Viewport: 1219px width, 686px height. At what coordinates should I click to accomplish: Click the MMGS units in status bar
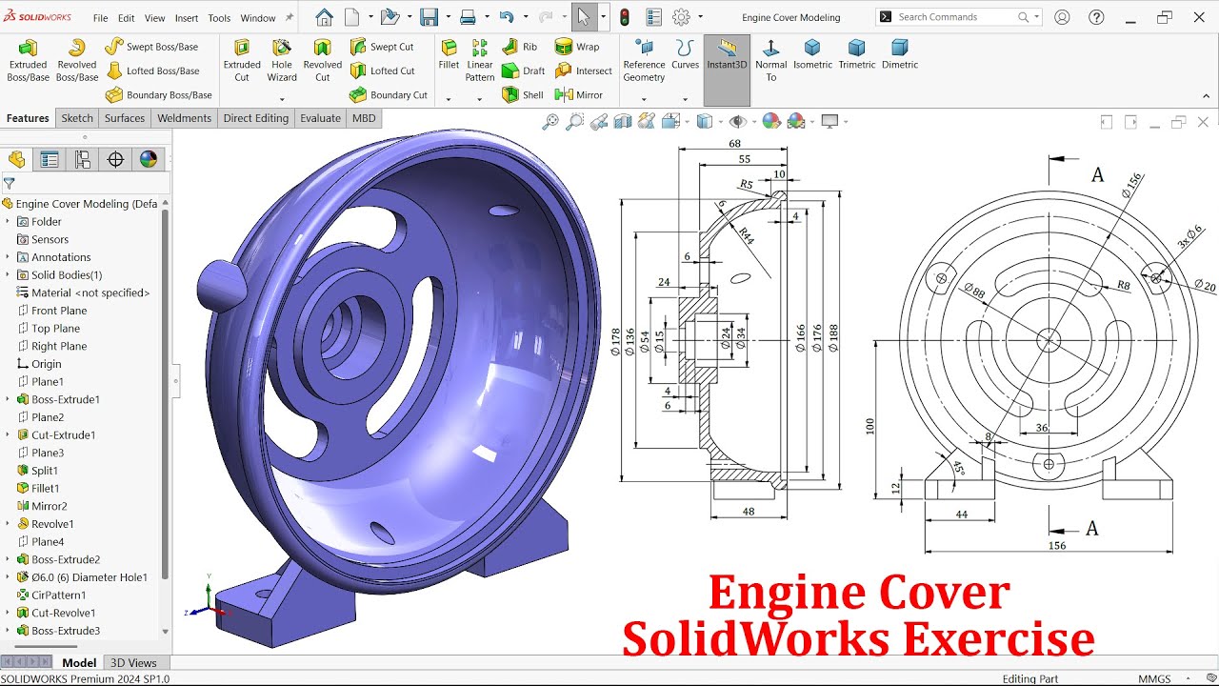coord(1155,679)
